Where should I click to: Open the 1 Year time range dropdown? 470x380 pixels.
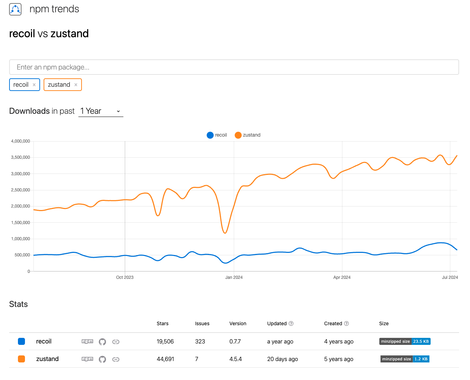pos(101,111)
